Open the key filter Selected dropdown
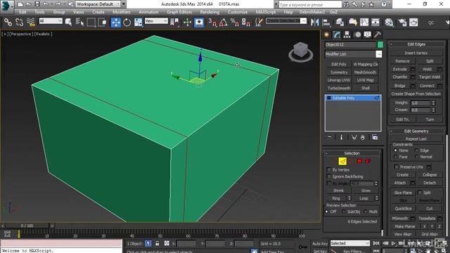The width and height of the screenshot is (450, 253). pos(350,243)
